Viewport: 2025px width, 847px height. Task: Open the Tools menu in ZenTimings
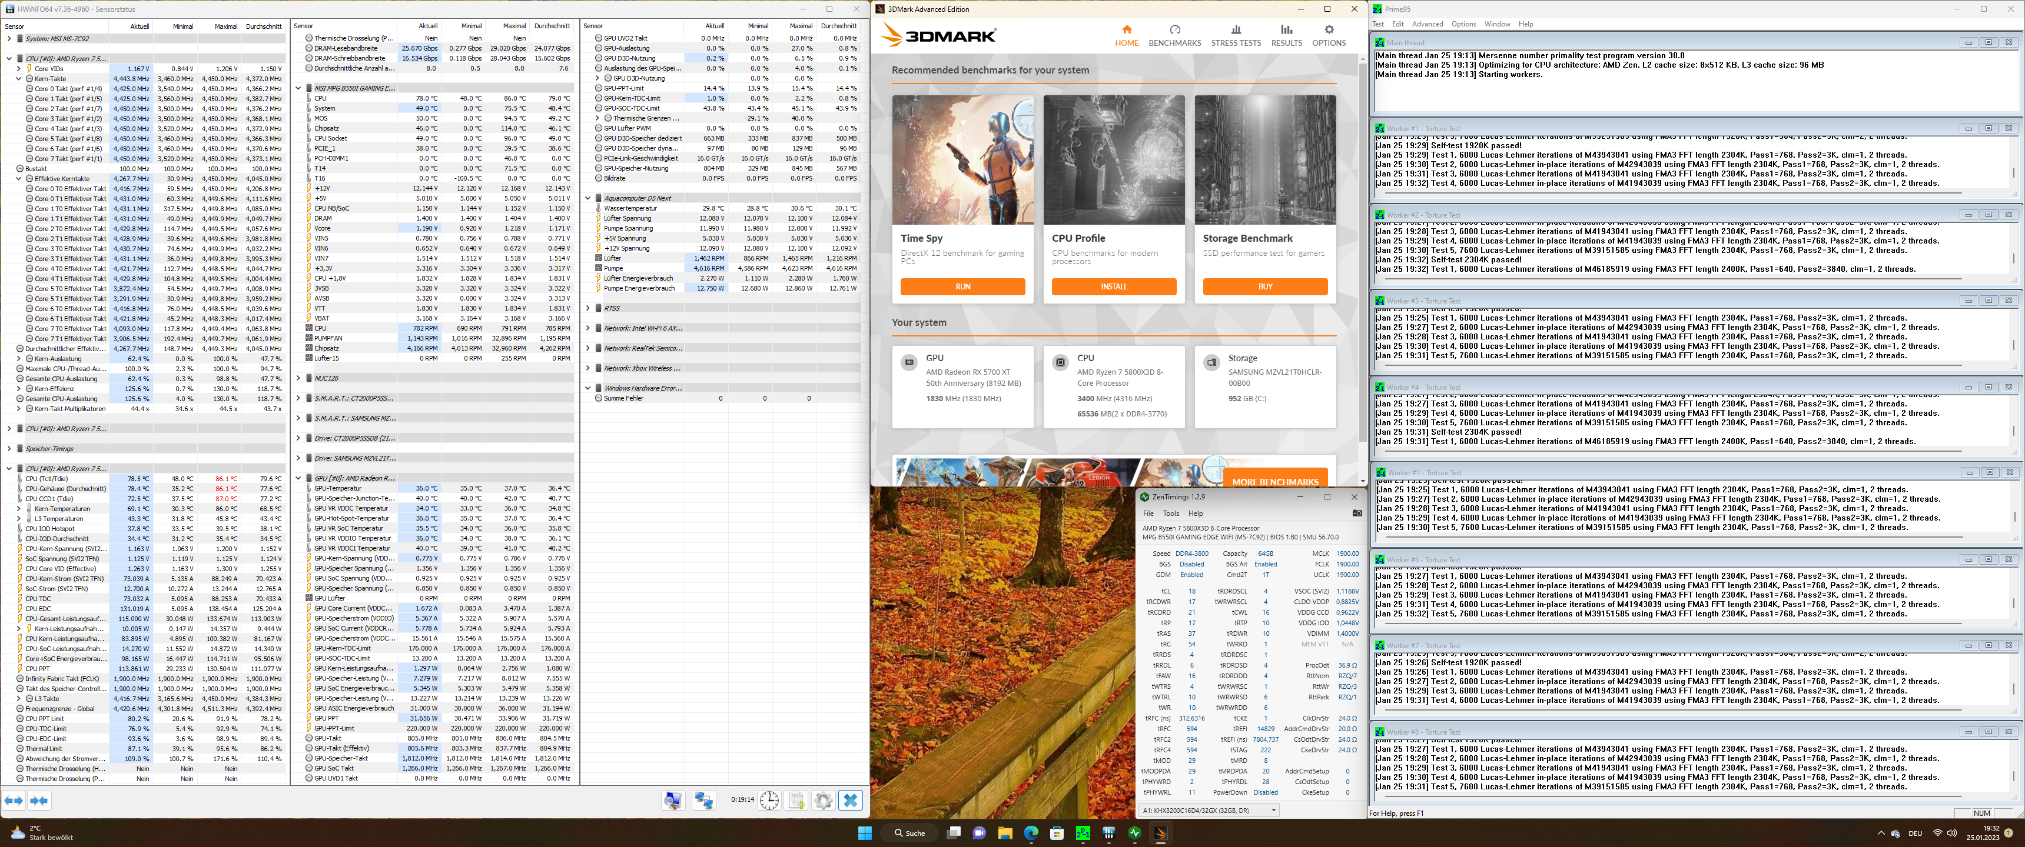(x=1170, y=513)
